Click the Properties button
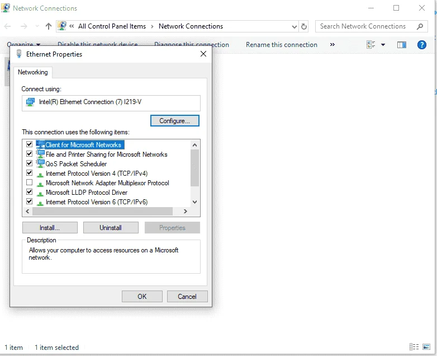 click(x=172, y=228)
